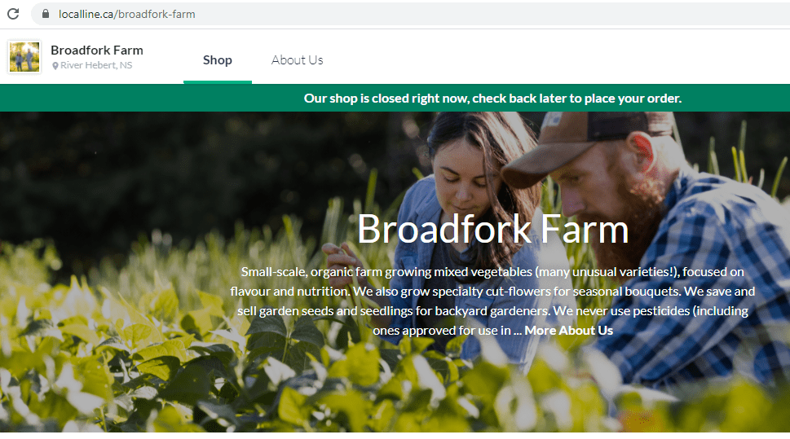This screenshot has height=439, width=790.
Task: Select the River Hebert, NS location text
Action: [x=96, y=65]
